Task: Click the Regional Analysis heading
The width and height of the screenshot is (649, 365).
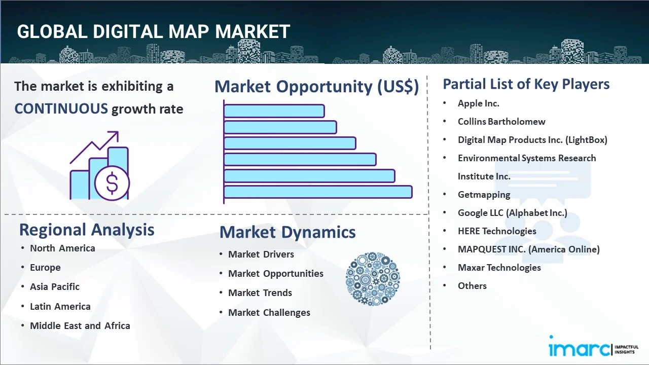Action: click(x=87, y=230)
